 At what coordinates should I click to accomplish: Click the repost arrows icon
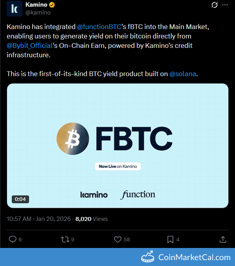65,239
